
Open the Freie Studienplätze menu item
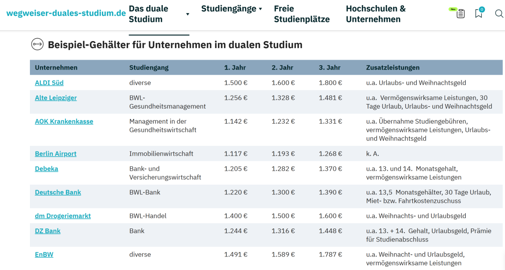point(302,14)
